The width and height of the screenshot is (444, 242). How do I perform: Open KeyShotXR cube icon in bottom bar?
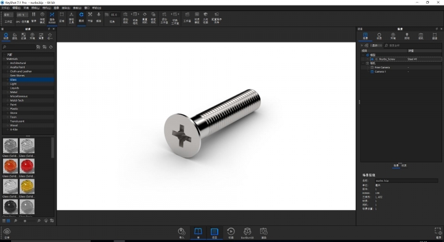(247, 233)
